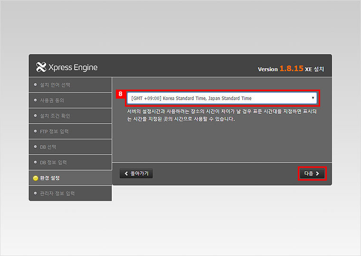Click the red number 8 step badge

[x=121, y=94]
